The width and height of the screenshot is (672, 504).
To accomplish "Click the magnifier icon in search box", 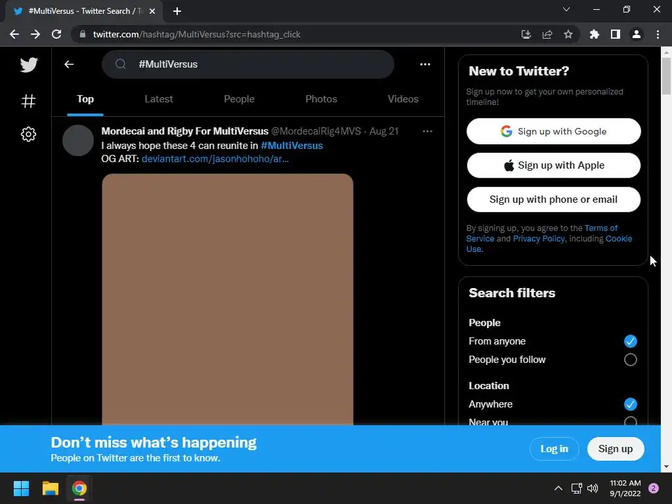I will pos(121,64).
